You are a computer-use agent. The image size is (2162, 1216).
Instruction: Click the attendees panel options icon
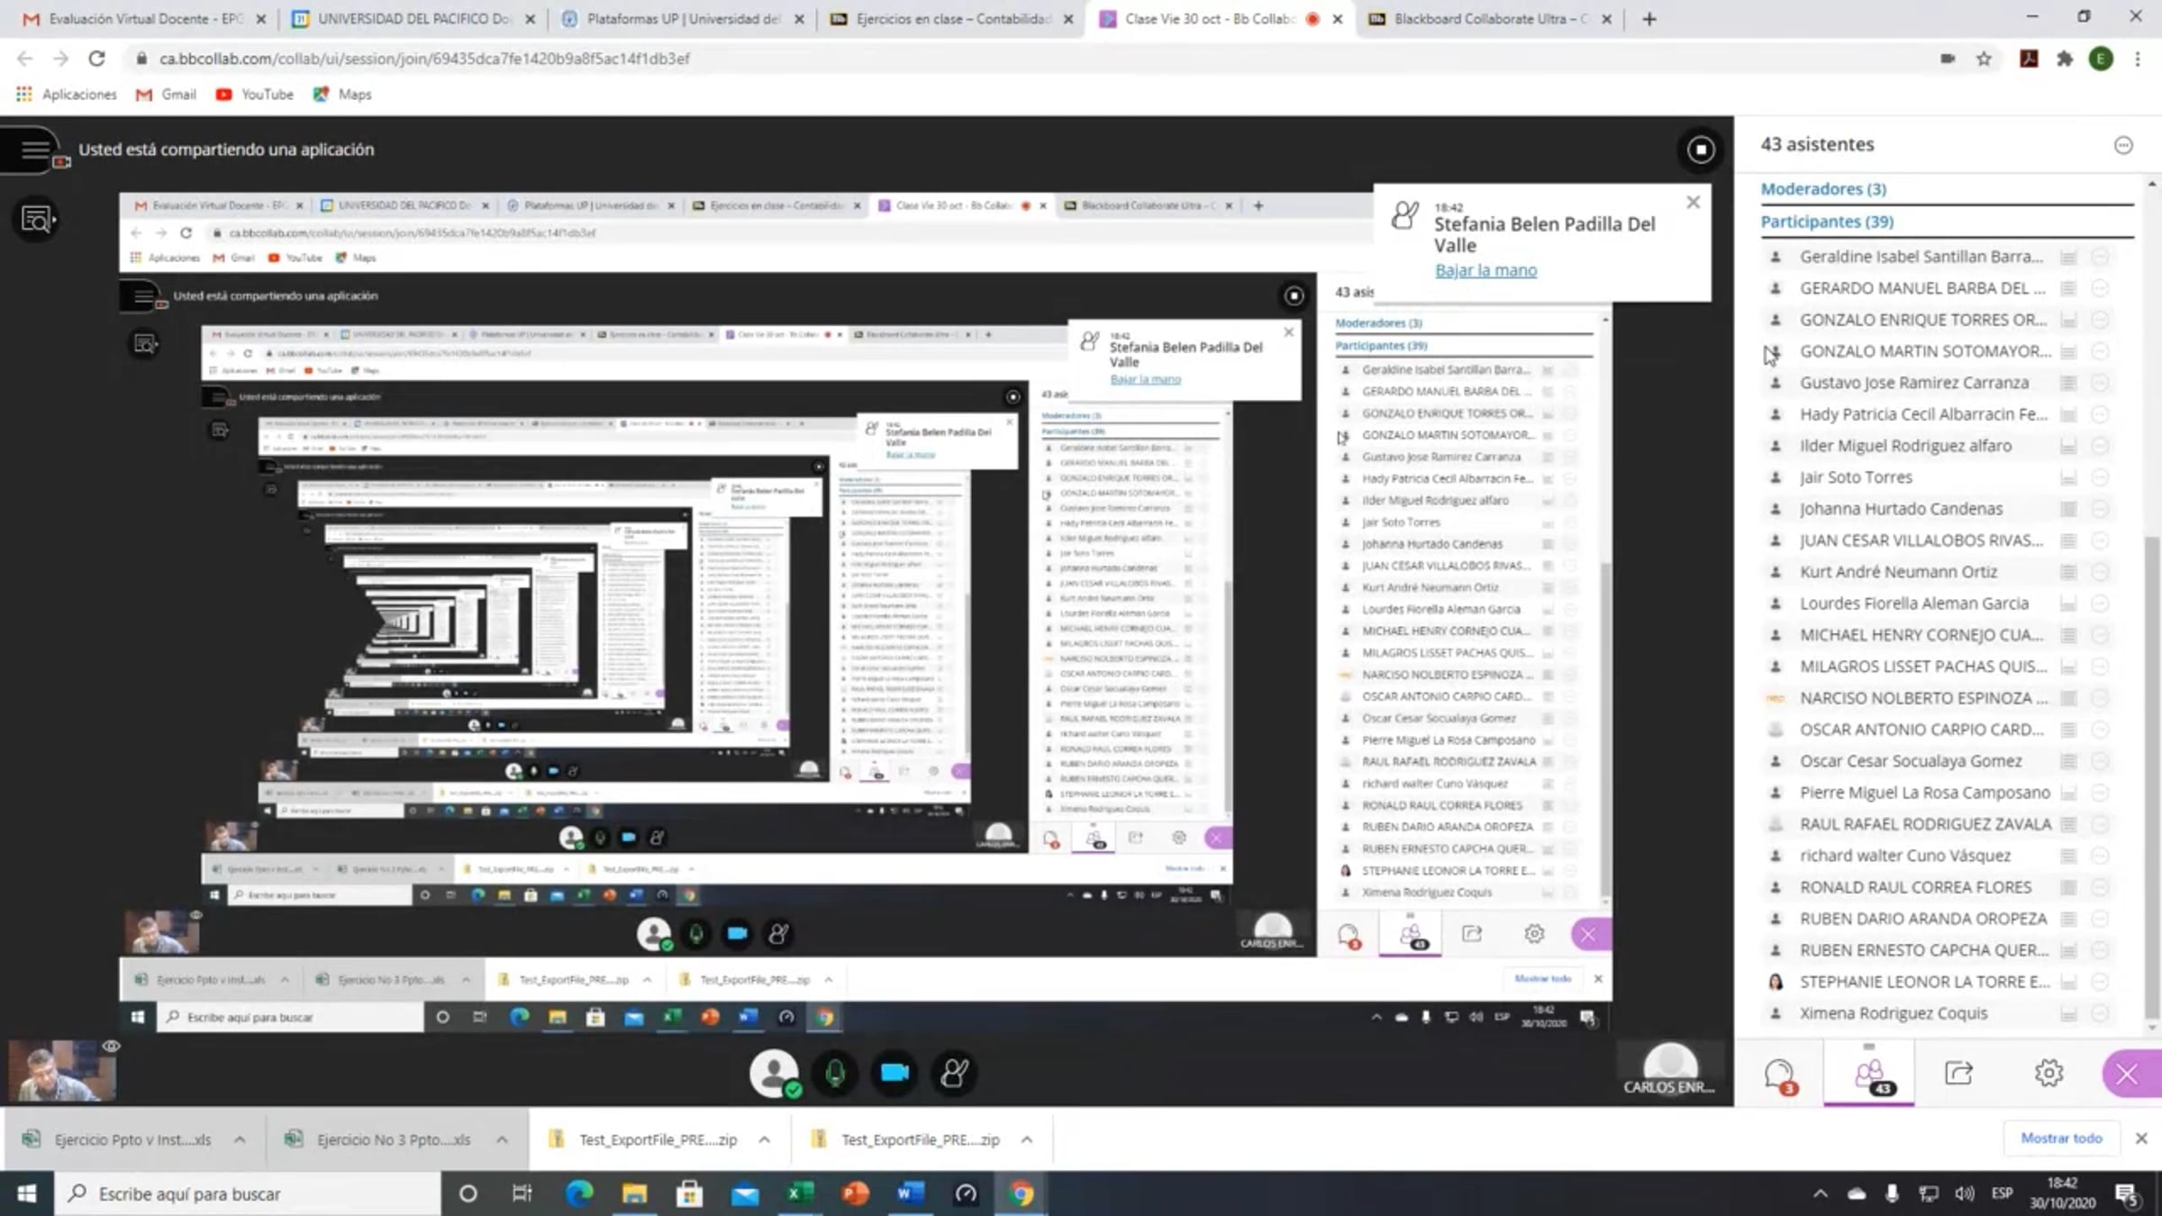tap(2123, 145)
